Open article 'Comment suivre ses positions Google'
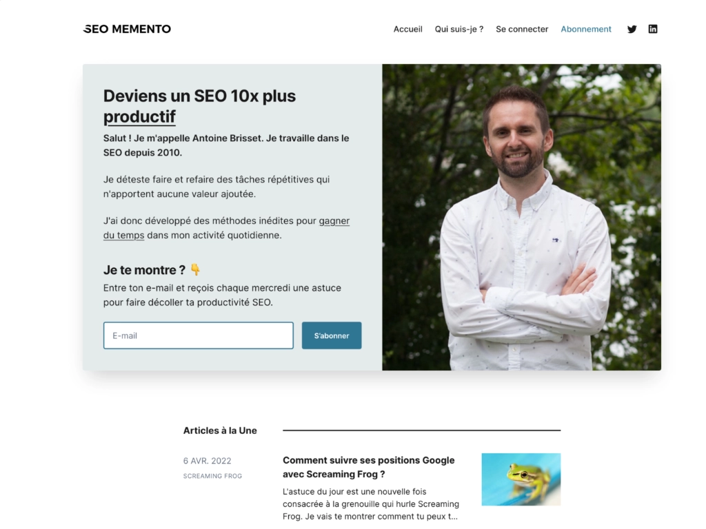The image size is (706, 529). tap(368, 467)
